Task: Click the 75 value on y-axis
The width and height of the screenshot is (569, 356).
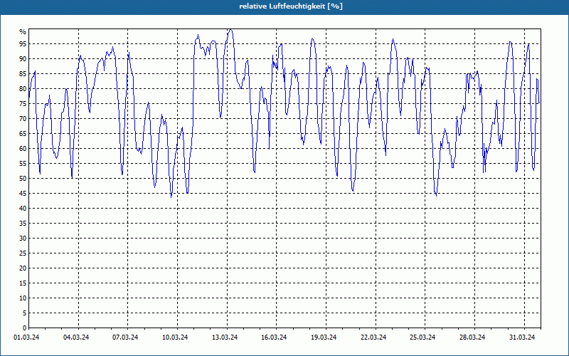Action: pyautogui.click(x=23, y=103)
